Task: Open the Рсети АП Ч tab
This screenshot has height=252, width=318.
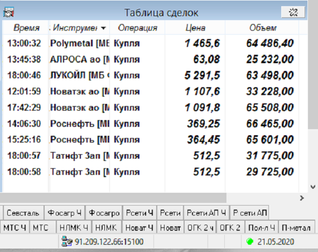Action: coord(206,213)
